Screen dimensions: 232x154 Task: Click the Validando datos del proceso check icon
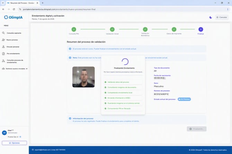pyautogui.click(x=106, y=82)
